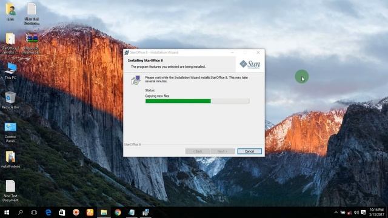Open Google Chrome from the taskbar
The height and width of the screenshot is (218, 388).
pyautogui.click(x=118, y=213)
